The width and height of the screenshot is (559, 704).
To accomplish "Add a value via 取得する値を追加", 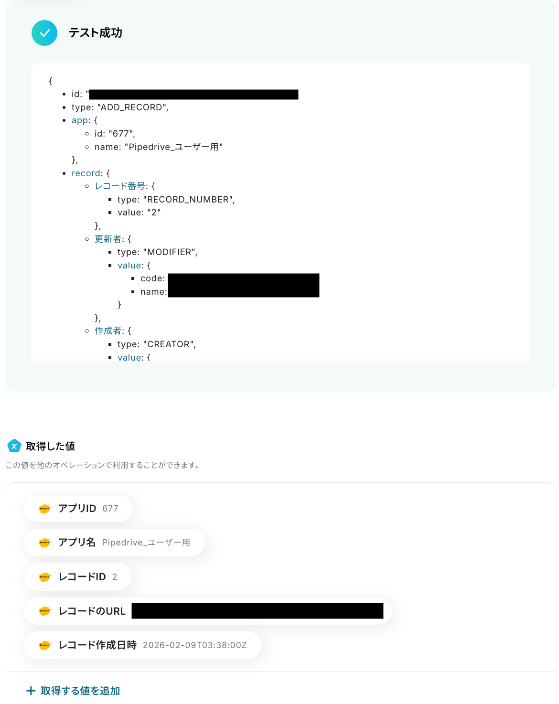I will click(x=73, y=691).
